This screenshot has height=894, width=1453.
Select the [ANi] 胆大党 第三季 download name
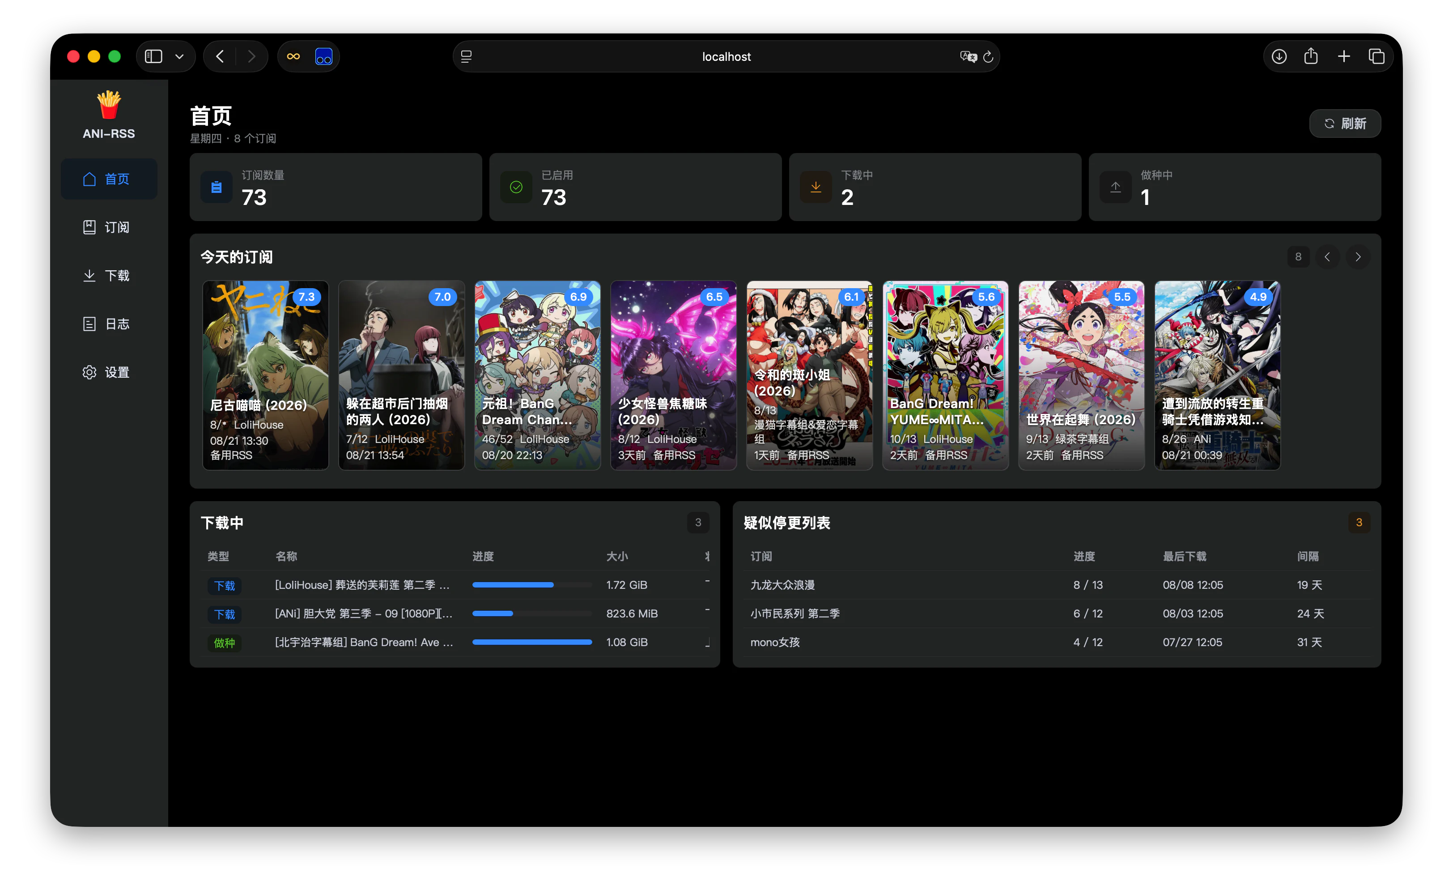tap(364, 614)
